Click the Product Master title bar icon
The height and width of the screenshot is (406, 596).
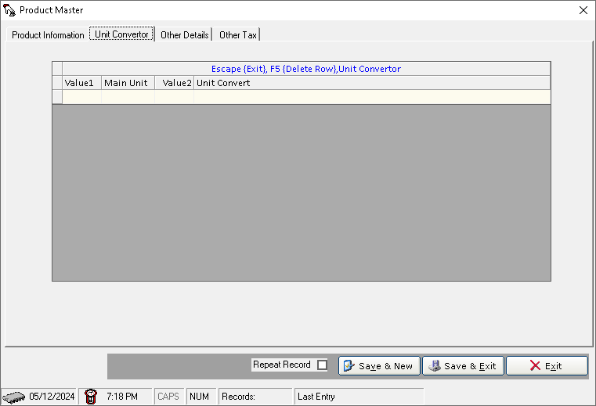[9, 10]
